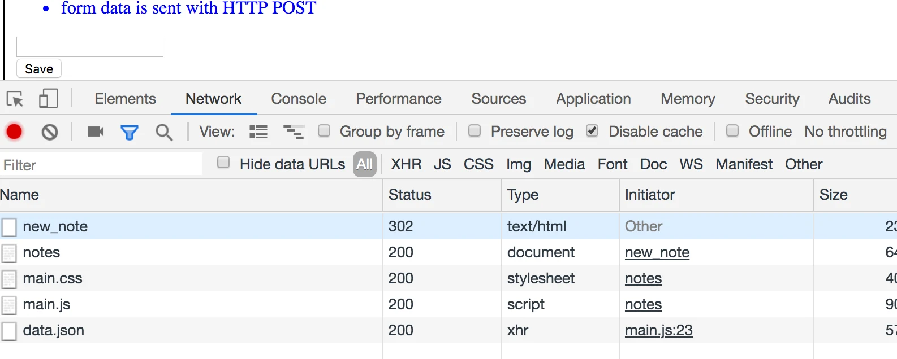Toggle the device toolbar icon

point(48,98)
